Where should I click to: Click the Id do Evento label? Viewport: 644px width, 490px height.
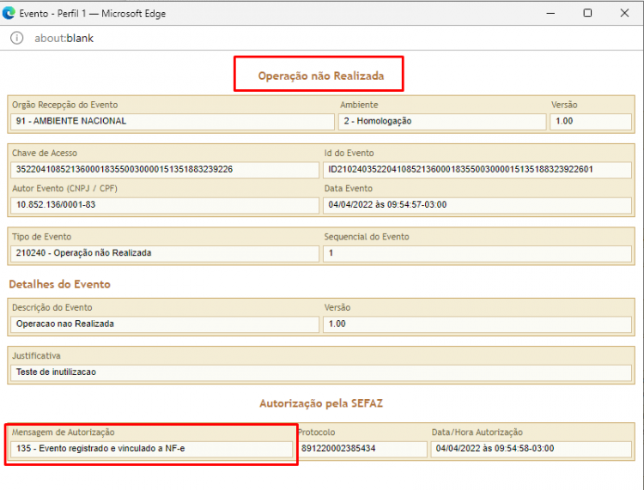pyautogui.click(x=349, y=153)
